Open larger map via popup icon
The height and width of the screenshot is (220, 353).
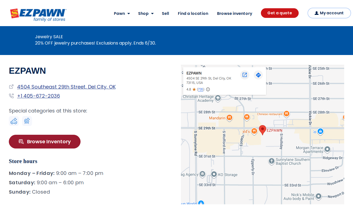click(245, 75)
